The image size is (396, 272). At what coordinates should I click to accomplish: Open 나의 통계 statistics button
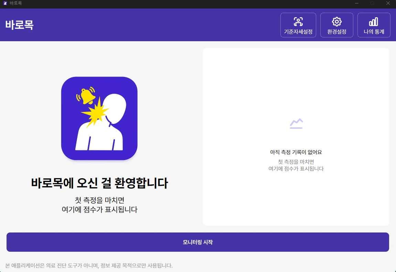(374, 25)
